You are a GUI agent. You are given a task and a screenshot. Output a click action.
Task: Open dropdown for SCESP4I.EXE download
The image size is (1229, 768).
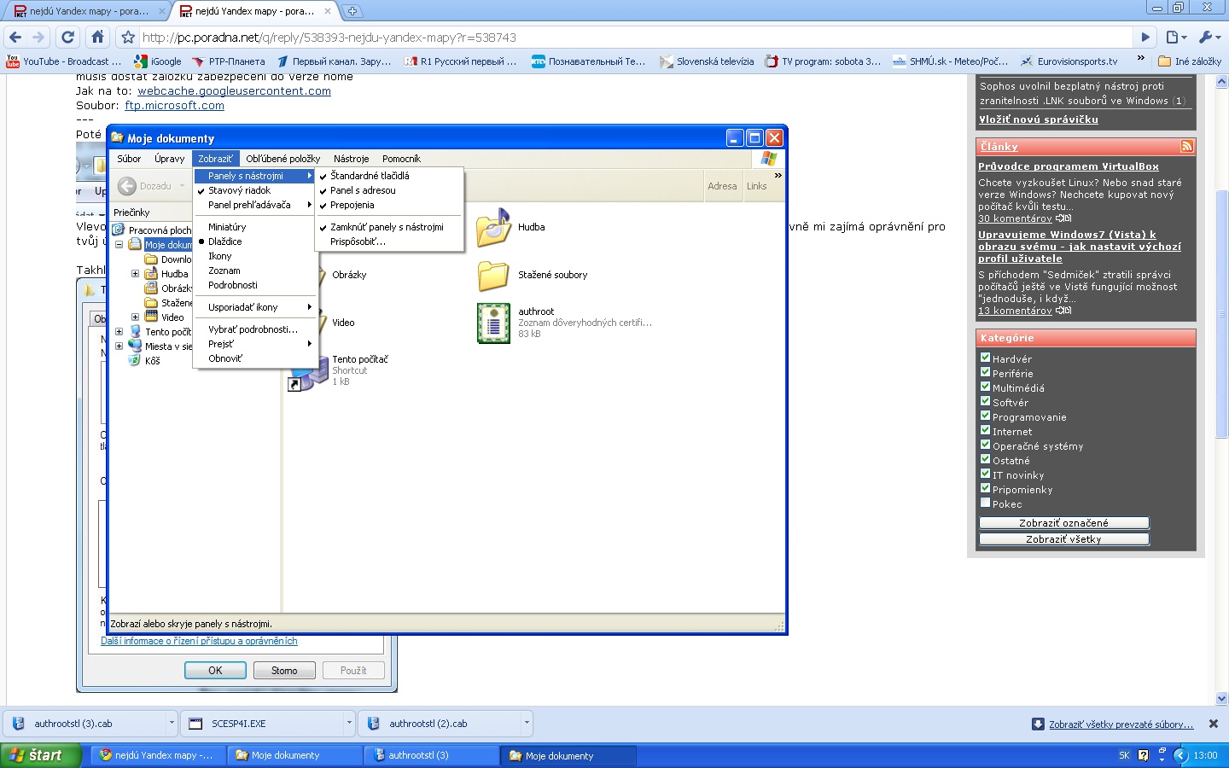(349, 724)
